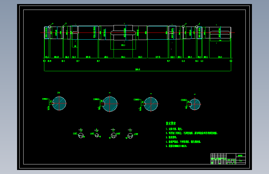Select the fifth technical requirement line

coord(177,146)
